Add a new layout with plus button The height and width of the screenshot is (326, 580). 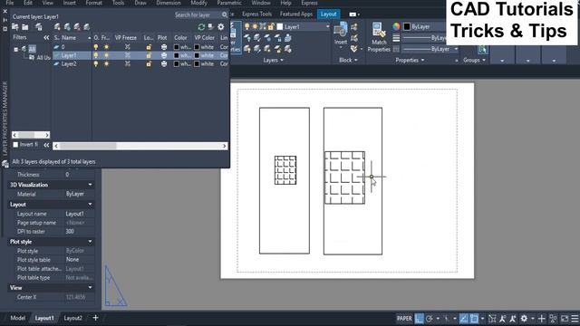tap(95, 318)
